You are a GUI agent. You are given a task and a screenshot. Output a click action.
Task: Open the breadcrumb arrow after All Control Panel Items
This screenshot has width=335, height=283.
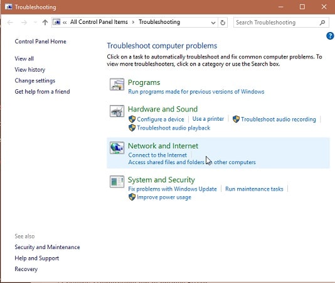point(133,22)
